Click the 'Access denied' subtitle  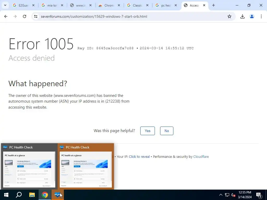(32, 58)
